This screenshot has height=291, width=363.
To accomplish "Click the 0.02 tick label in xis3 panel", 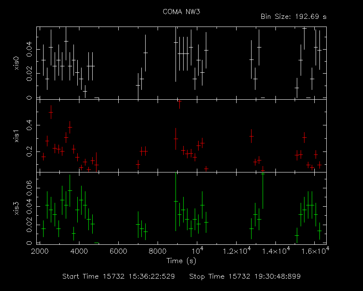I will [x=29, y=225].
